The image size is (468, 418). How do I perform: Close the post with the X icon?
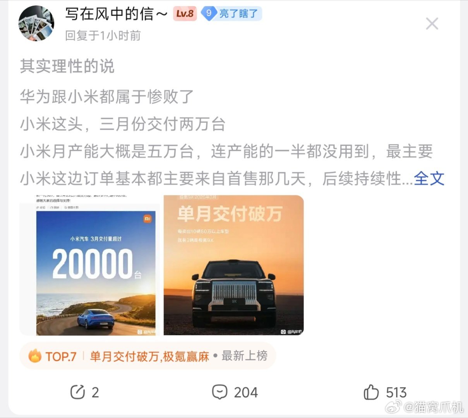tap(432, 24)
